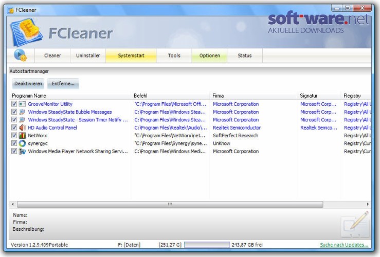This screenshot has height=257, width=380.
Task: Toggle the HD Audio Control Panel checkbox
Action: (x=14, y=127)
